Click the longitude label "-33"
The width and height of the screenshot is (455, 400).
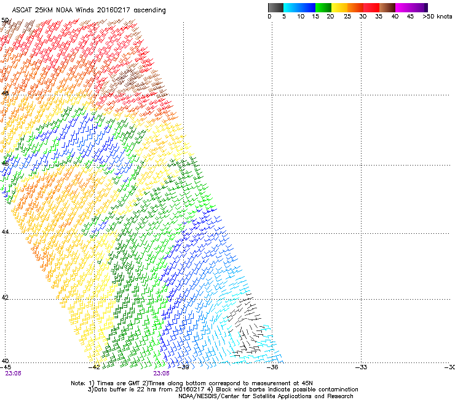(362, 367)
